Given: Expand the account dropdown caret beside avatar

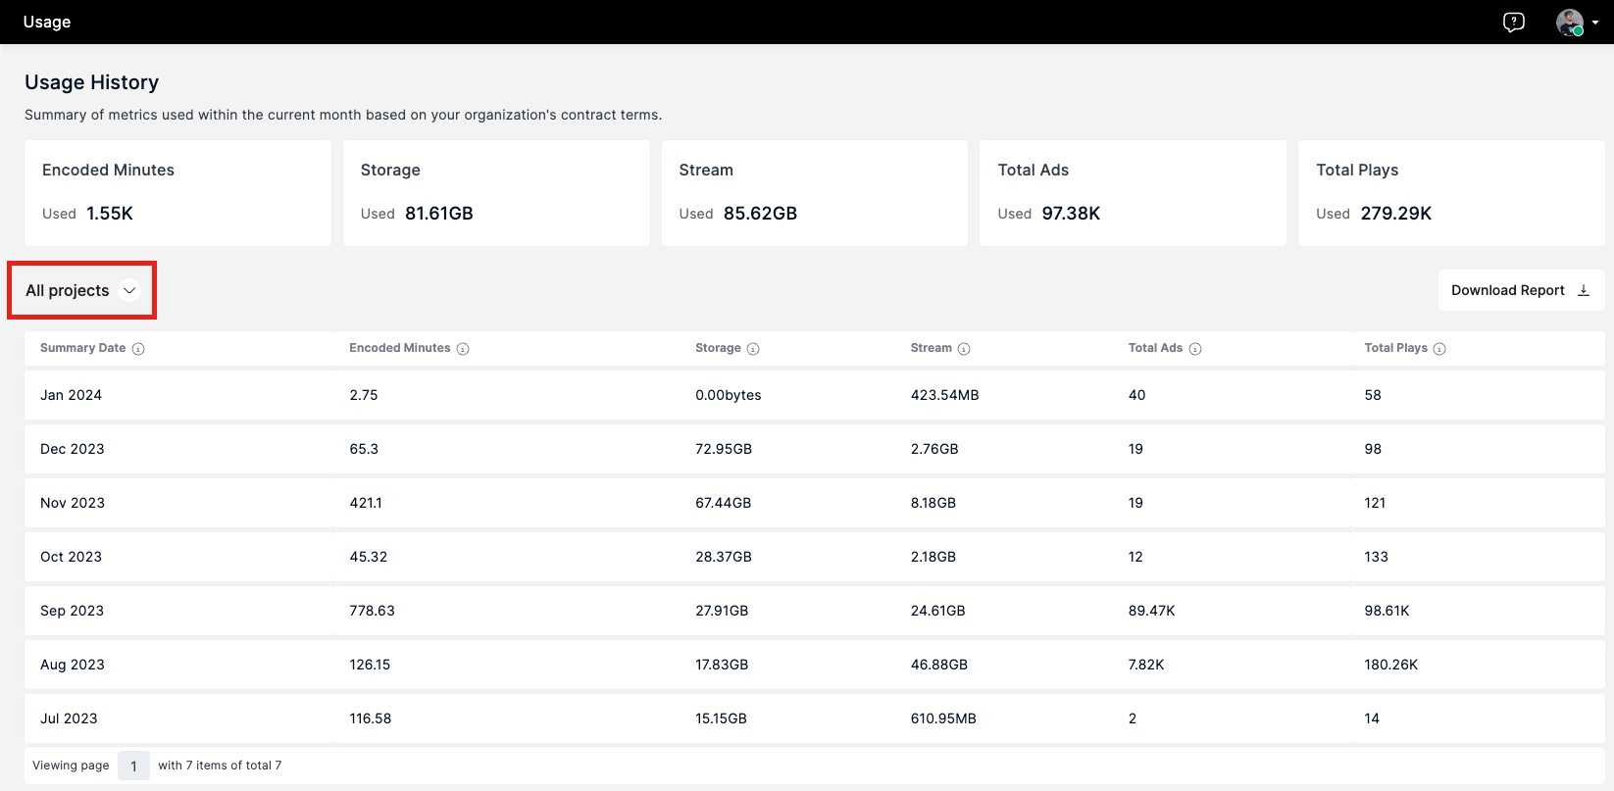Looking at the screenshot, I should (x=1595, y=23).
